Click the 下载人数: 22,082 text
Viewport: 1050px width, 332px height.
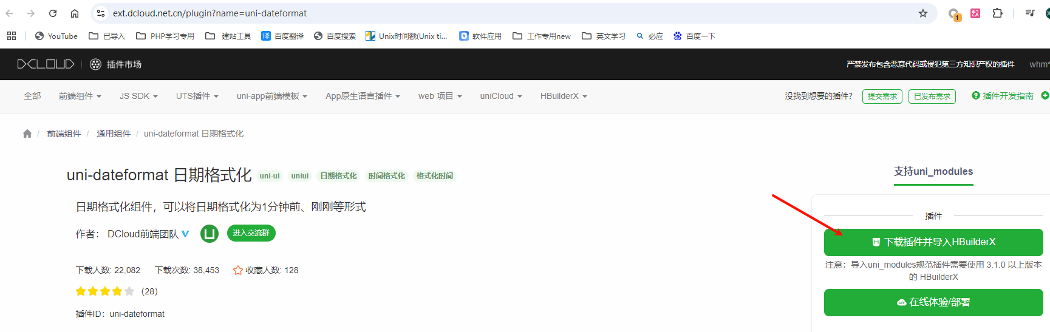pos(108,270)
